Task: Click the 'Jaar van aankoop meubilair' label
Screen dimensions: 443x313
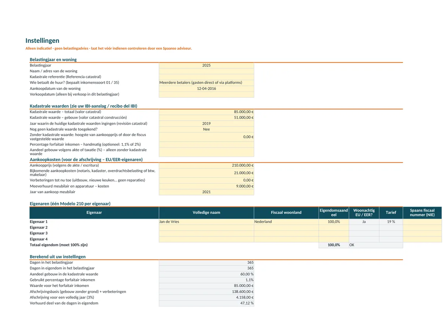Action: click(x=52, y=192)
